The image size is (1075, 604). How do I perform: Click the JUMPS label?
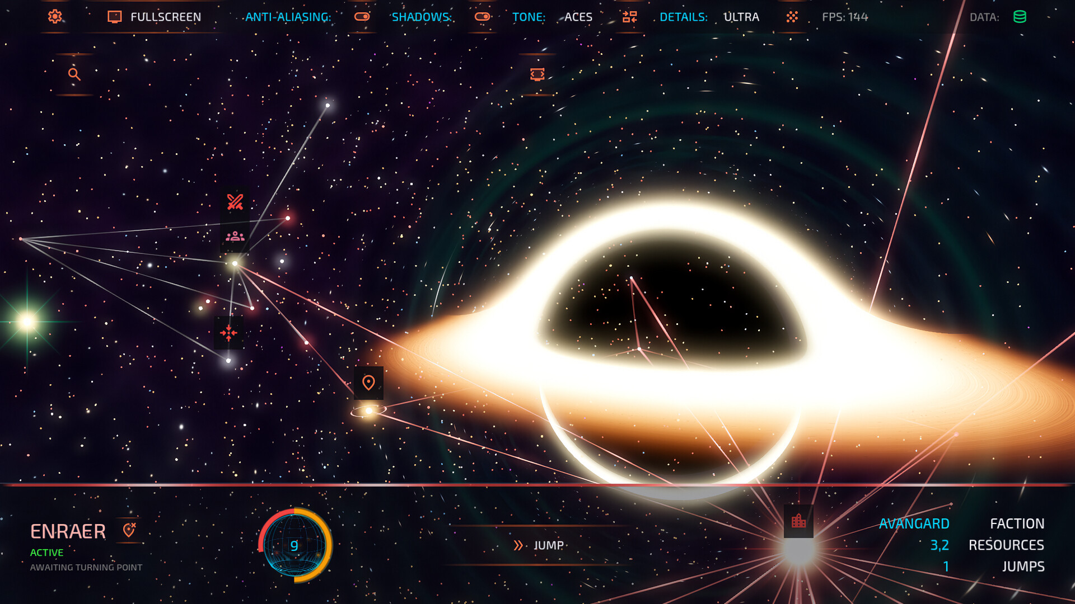(x=1023, y=567)
